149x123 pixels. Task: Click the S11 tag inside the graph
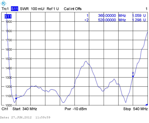(8, 17)
